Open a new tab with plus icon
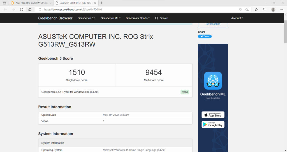The width and height of the screenshot is (287, 152). pos(101,3)
